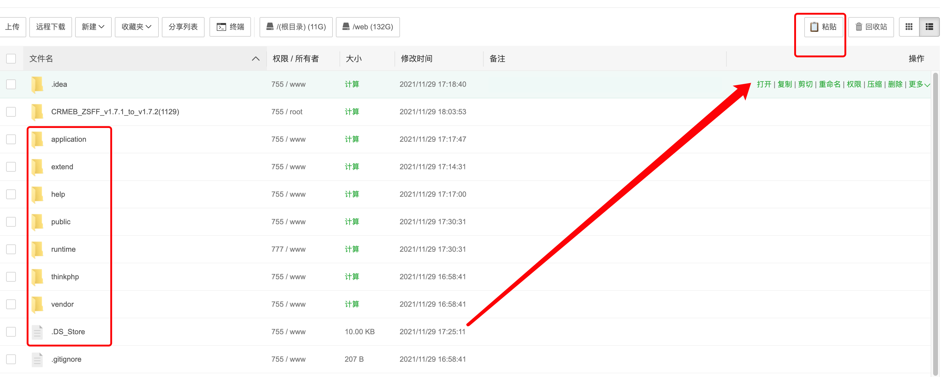Click the help folder icon
The width and height of the screenshot is (949, 377).
click(37, 194)
